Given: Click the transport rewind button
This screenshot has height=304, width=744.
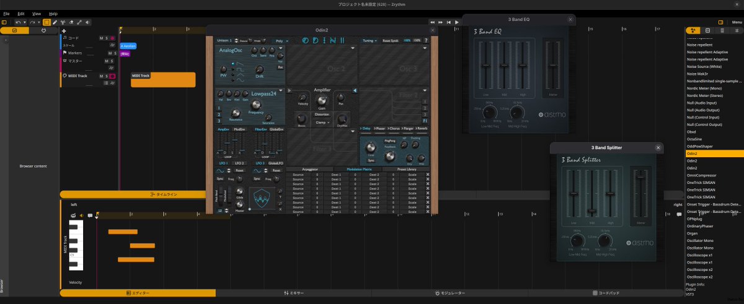Looking at the screenshot, I should [433, 22].
